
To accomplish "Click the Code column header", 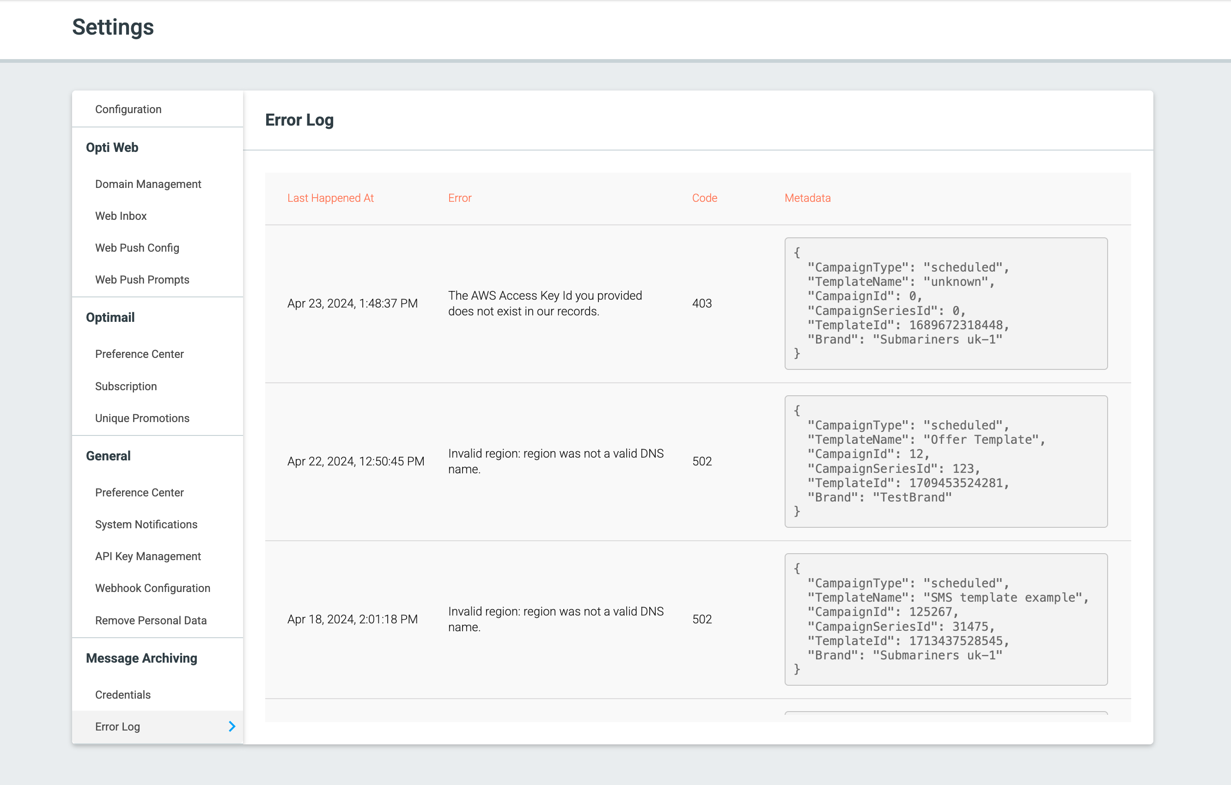I will coord(704,198).
